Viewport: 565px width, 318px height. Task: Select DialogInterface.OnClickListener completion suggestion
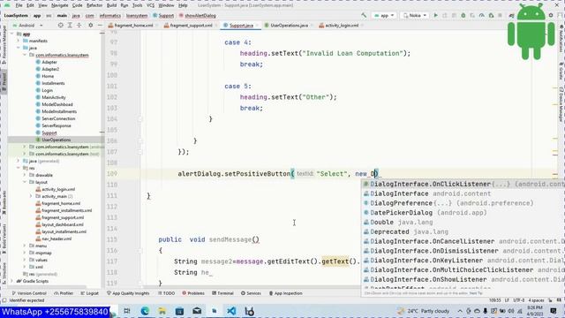[x=463, y=185]
